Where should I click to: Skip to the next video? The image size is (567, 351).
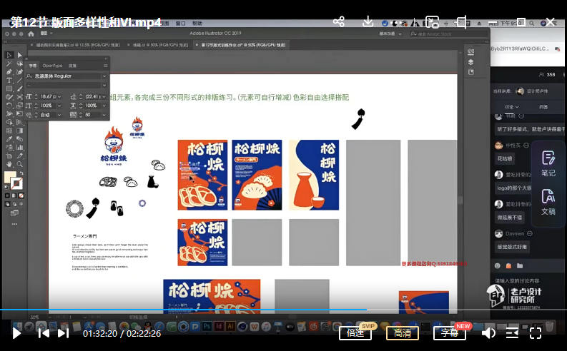[64, 332]
